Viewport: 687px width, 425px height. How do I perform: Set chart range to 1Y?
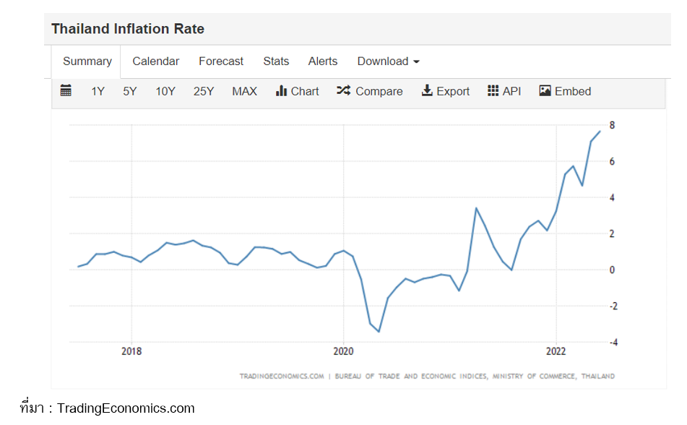point(98,91)
